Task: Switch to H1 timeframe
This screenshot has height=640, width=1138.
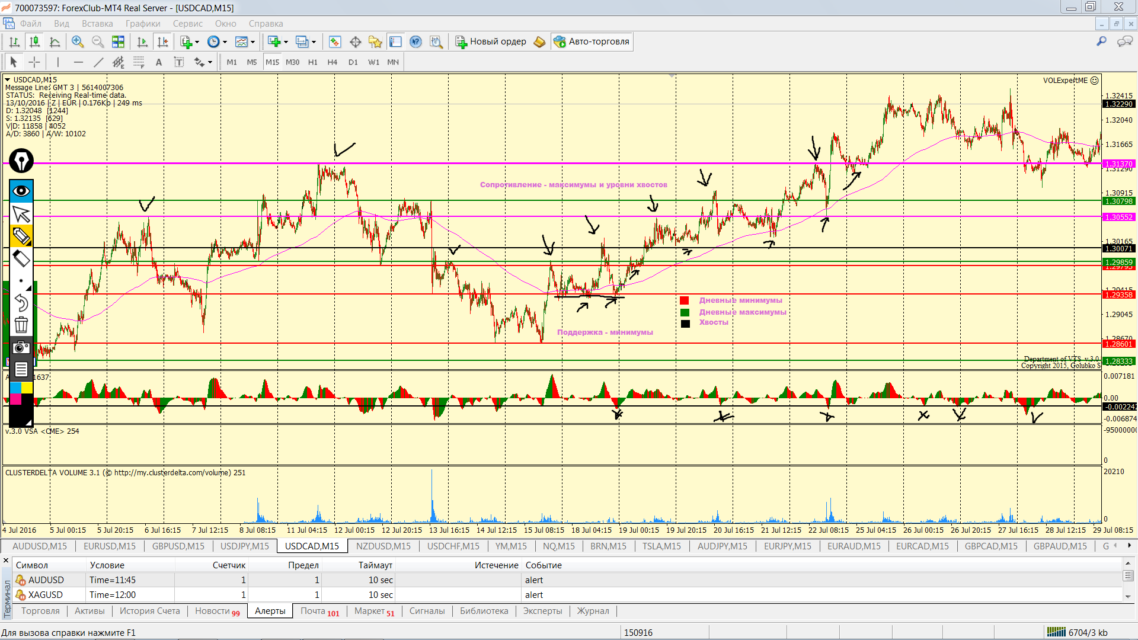Action: click(x=313, y=62)
